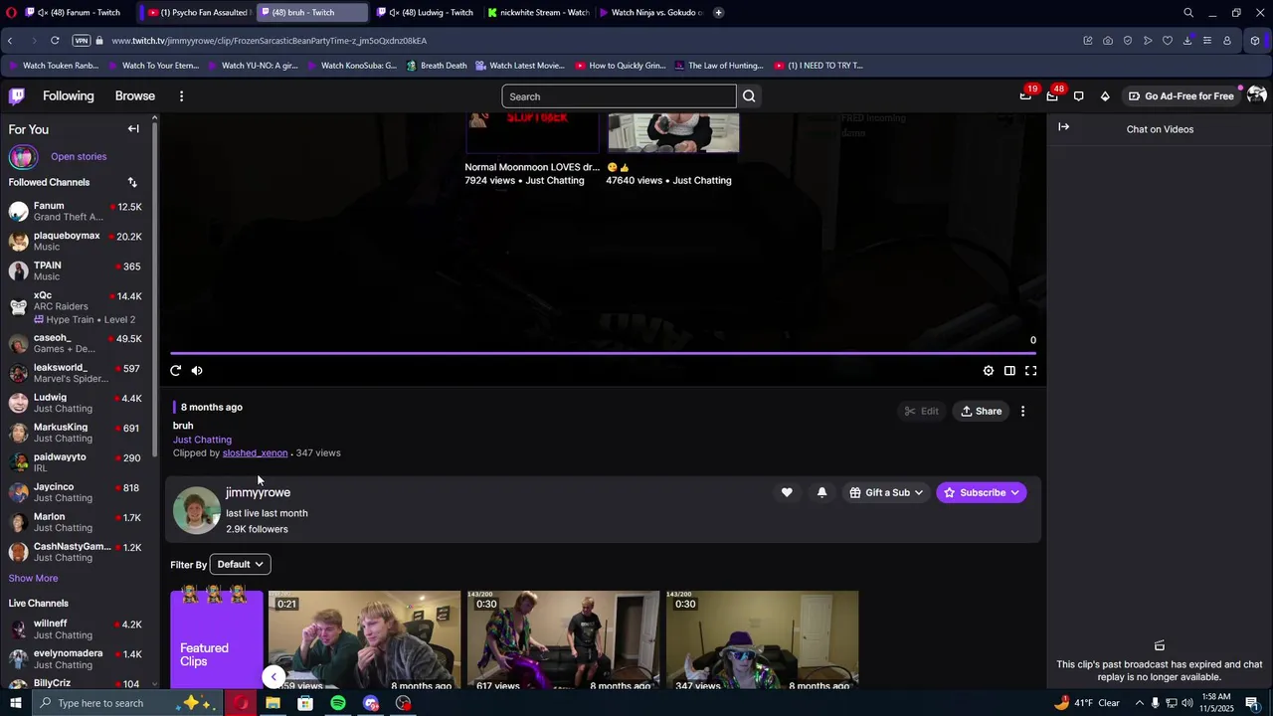Click the Share button for the clip

pos(981,411)
